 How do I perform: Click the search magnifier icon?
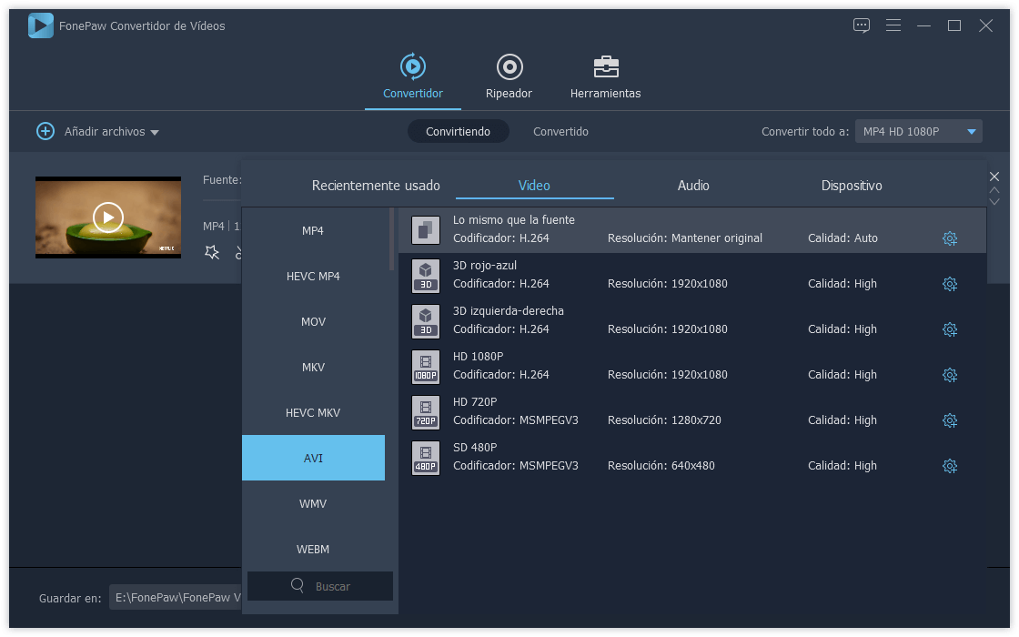[298, 585]
